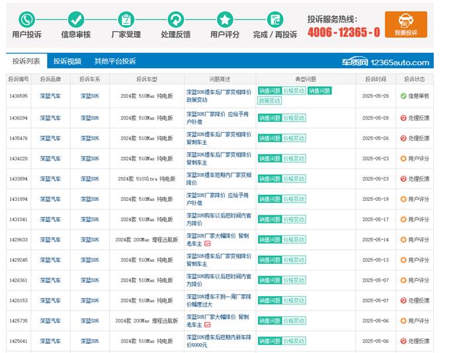Click the 销售问题 tag in row 1435476

[x=270, y=138]
